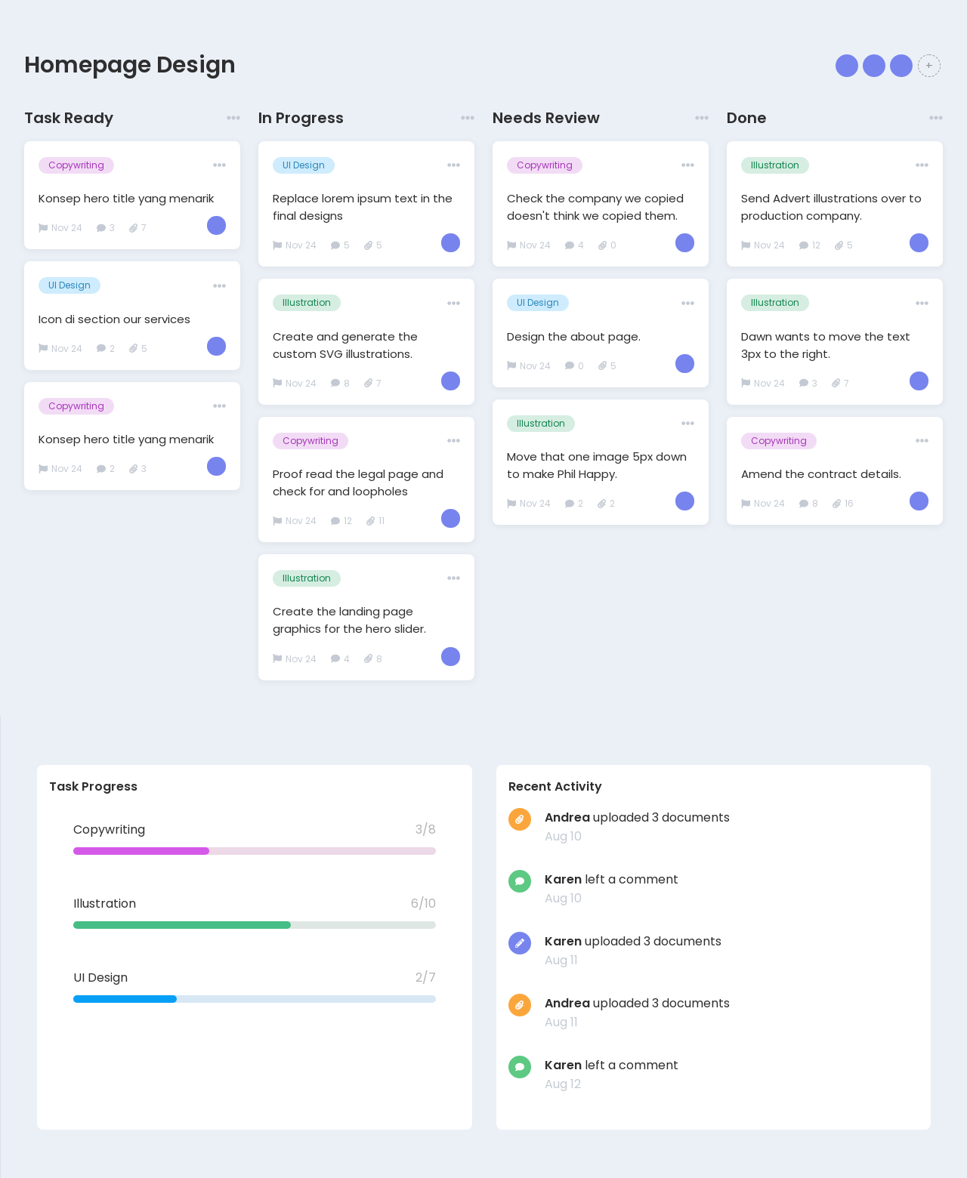Click attachment icon on 'Amend the contract details' card
Screen dimensions: 967x1178
837,504
